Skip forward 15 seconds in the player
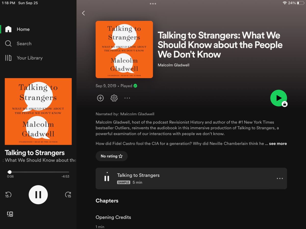The width and height of the screenshot is (306, 229). click(x=68, y=195)
